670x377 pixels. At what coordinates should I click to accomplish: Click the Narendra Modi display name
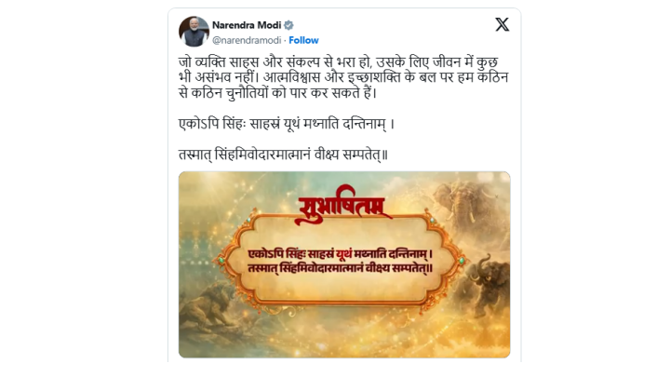[247, 25]
